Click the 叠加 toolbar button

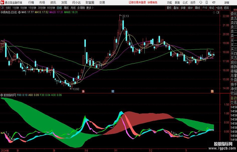tap(176, 8)
